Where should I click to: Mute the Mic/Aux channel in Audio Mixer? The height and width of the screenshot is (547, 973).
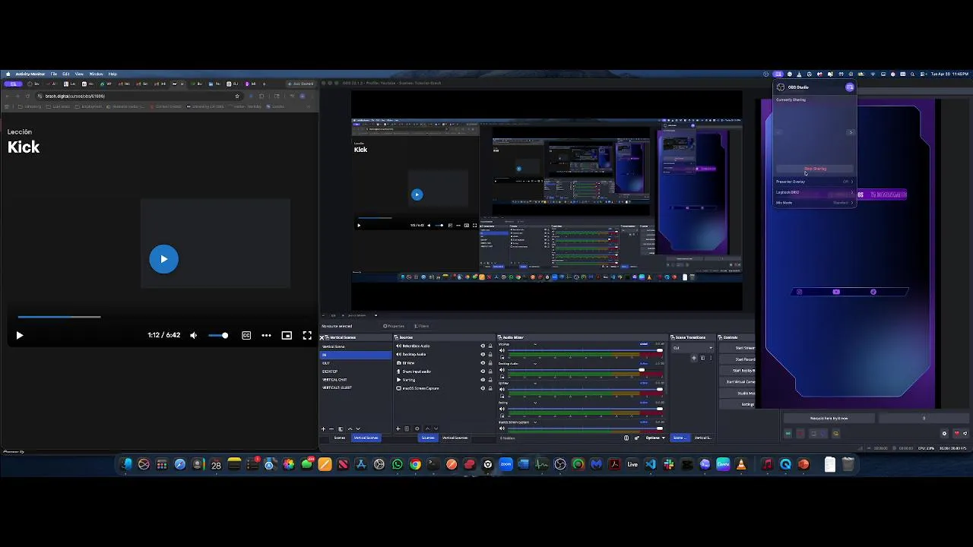502,350
